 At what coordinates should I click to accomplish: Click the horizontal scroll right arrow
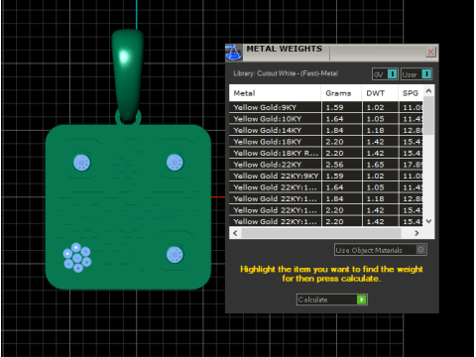[x=416, y=233]
